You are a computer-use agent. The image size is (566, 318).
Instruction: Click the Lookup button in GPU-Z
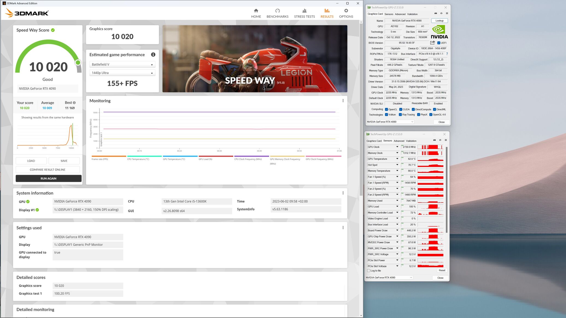439,21
